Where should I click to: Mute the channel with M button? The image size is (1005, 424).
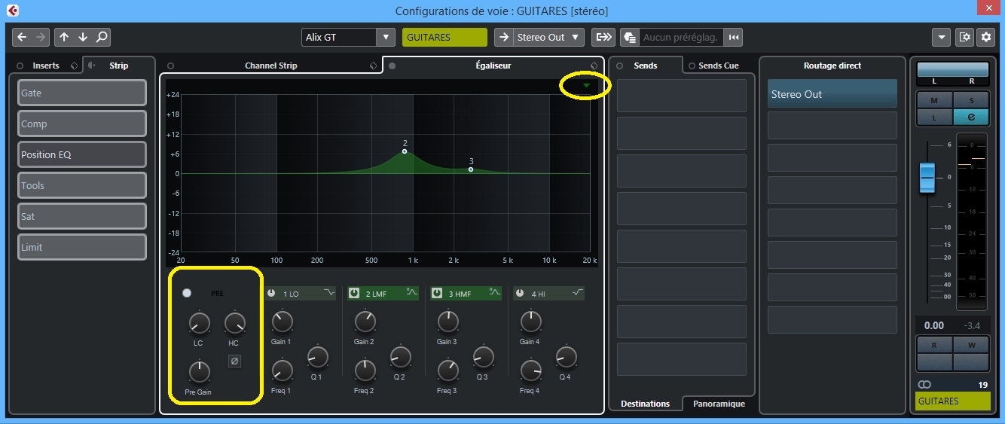pos(934,100)
